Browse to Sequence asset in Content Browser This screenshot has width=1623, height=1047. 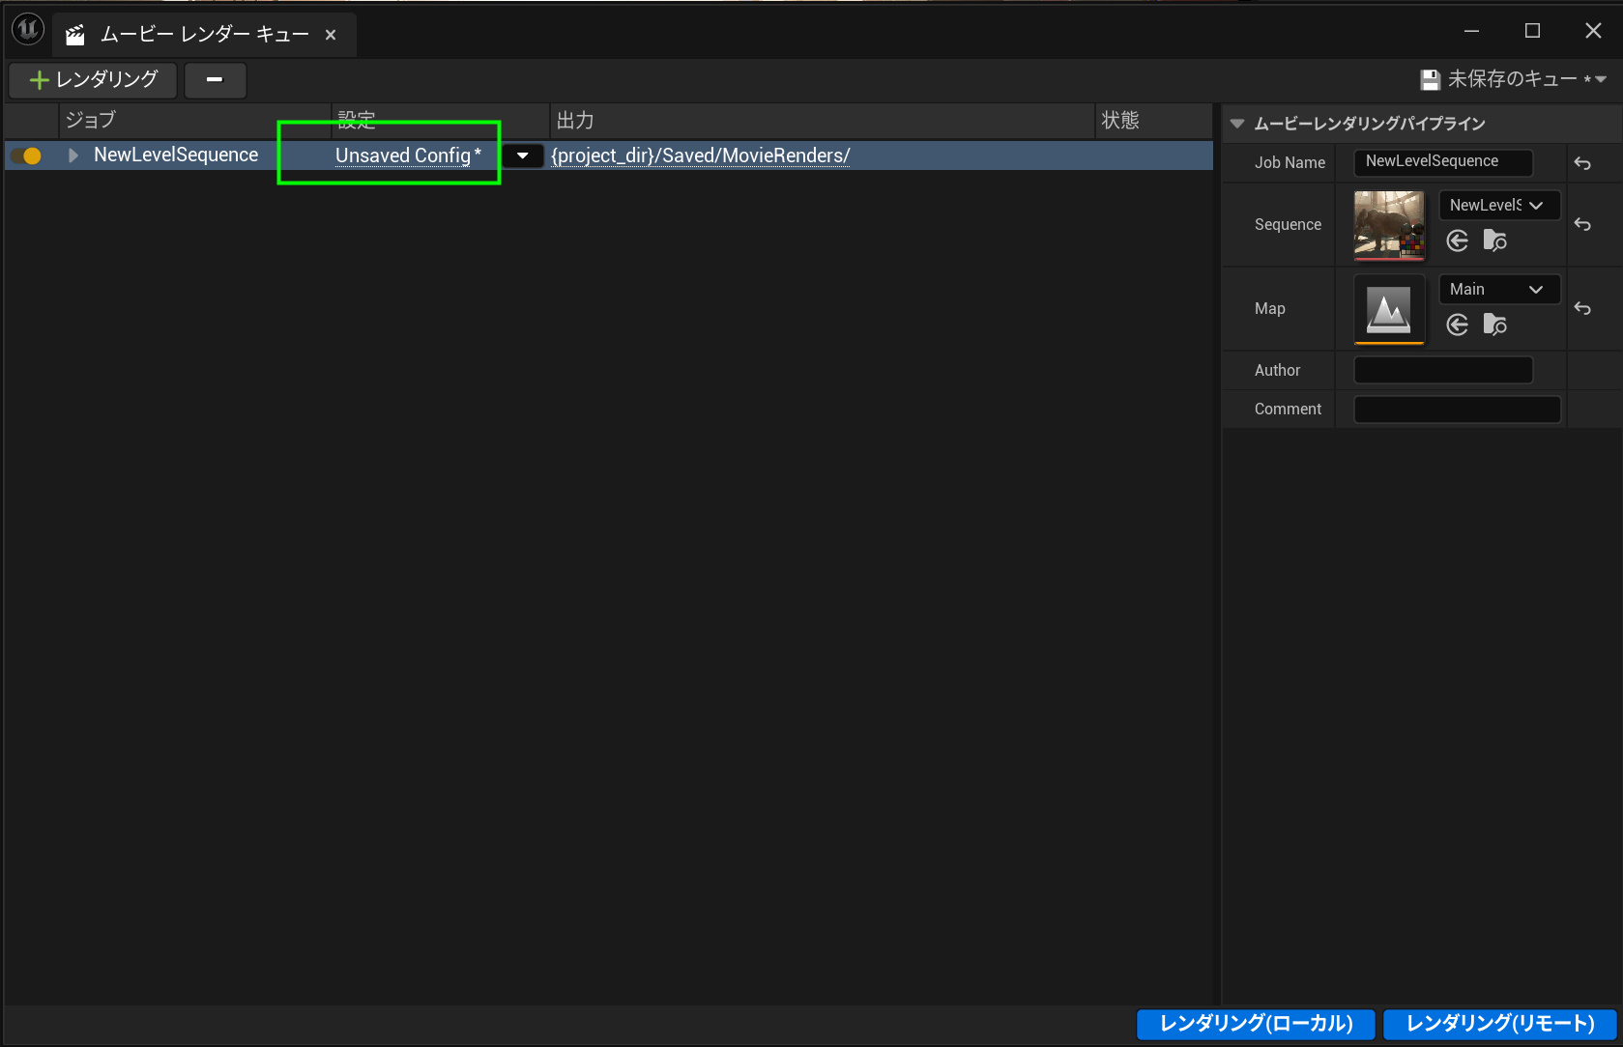1494,241
